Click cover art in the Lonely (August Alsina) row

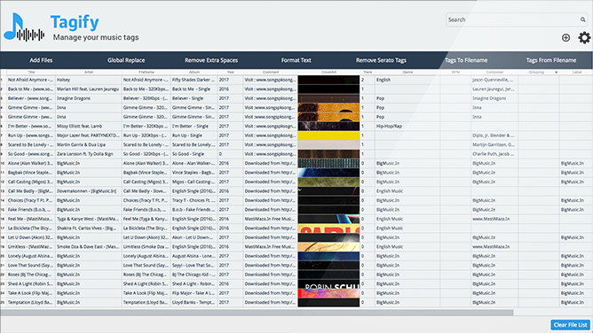click(x=328, y=256)
